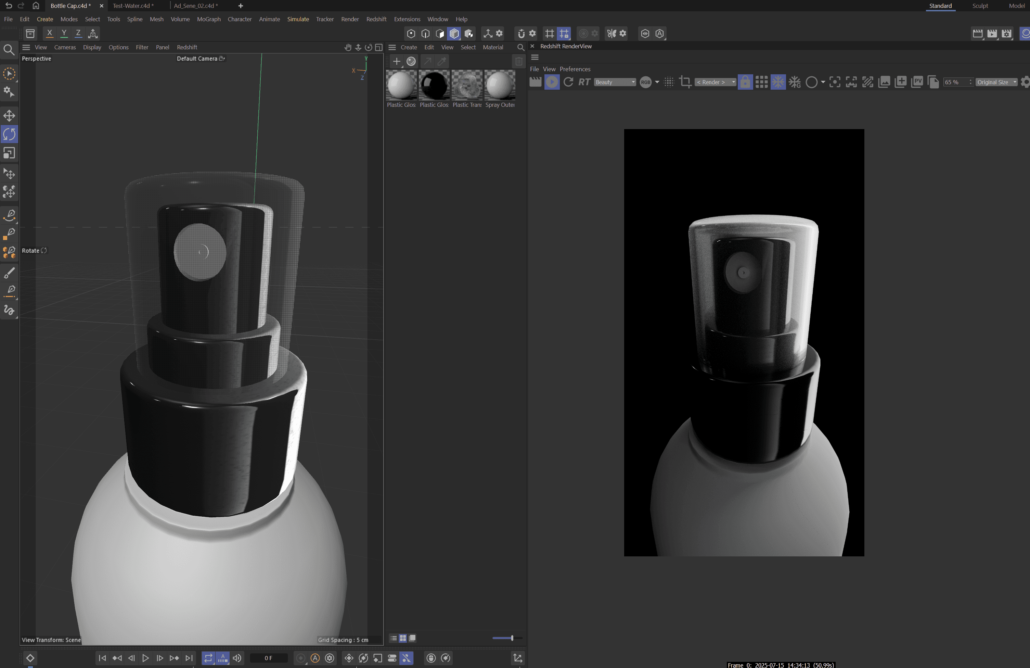Image resolution: width=1030 pixels, height=668 pixels.
Task: Open the Beauty AOV dropdown
Action: click(x=615, y=82)
